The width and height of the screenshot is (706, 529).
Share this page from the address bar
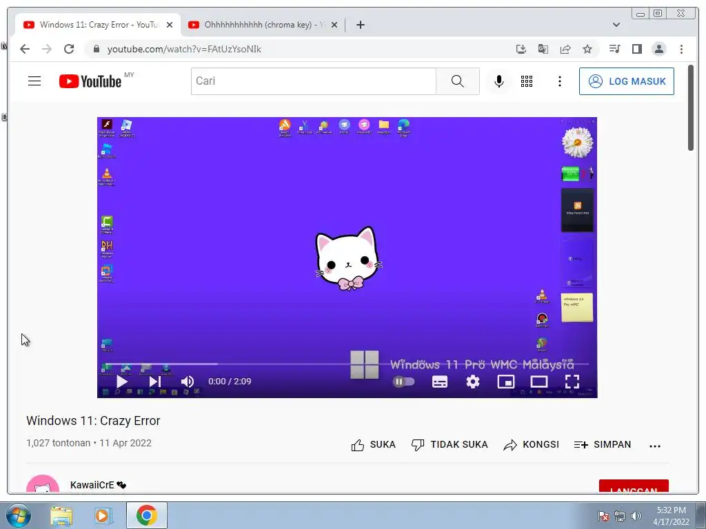(565, 49)
